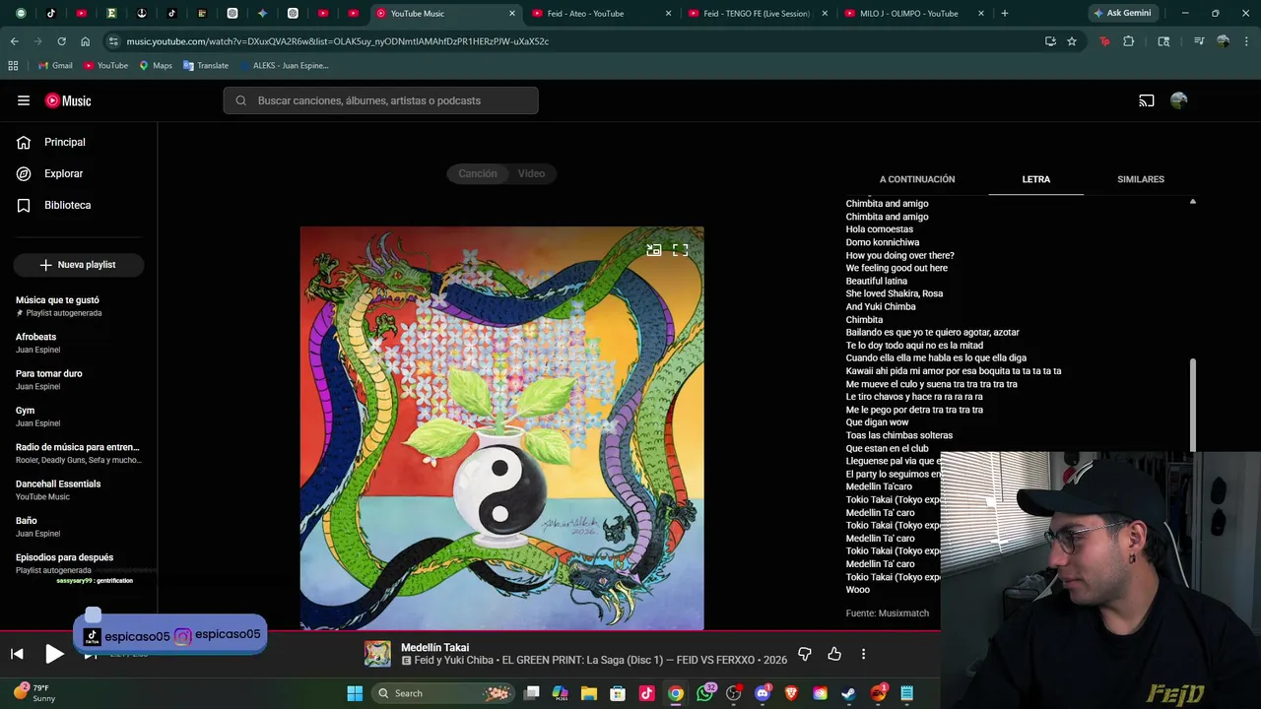The height and width of the screenshot is (709, 1261).
Task: Go back in browser
Action: click(x=14, y=41)
